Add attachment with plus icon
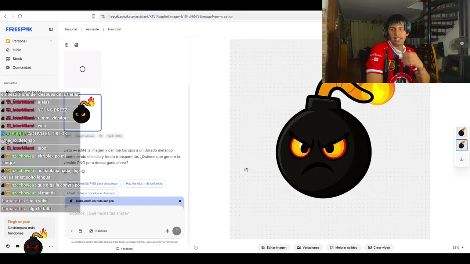Image resolution: width=470 pixels, height=264 pixels. [x=72, y=231]
